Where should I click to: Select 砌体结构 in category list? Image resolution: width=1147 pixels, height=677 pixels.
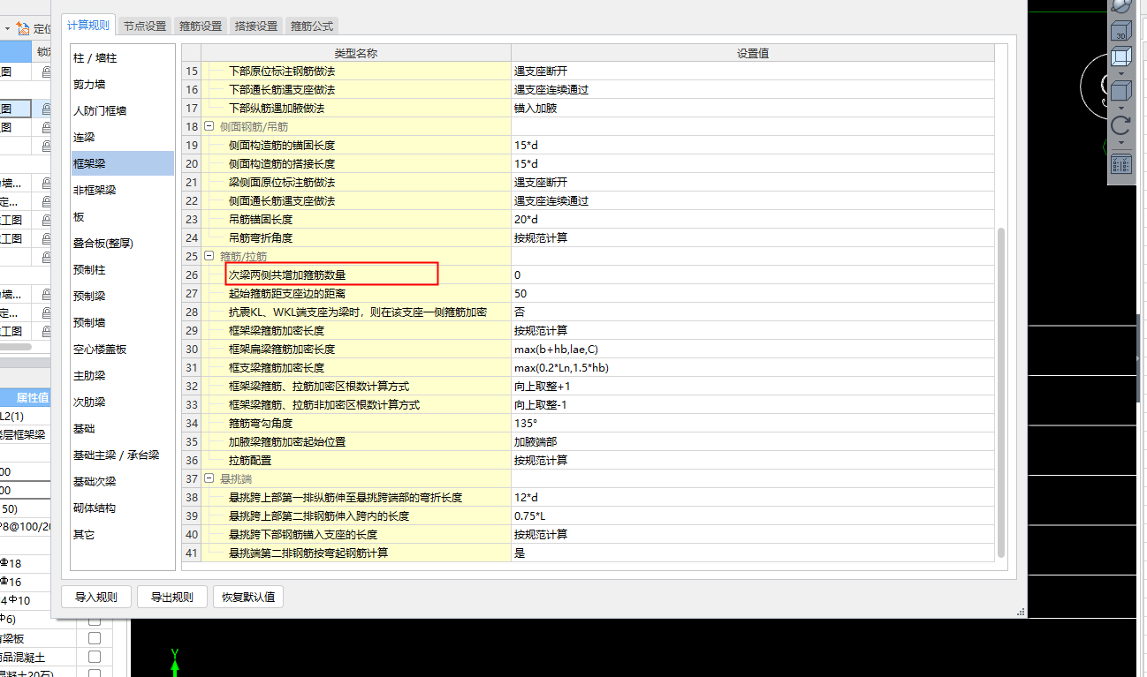122,508
